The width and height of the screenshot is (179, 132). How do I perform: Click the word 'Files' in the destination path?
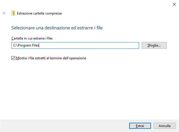pos(35,45)
